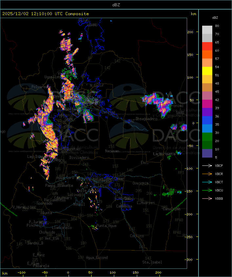Click the Agua_Escond place label

tap(97, 258)
